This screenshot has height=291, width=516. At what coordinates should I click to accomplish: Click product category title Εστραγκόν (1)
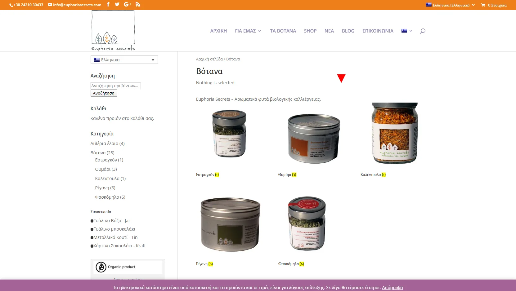pyautogui.click(x=208, y=175)
